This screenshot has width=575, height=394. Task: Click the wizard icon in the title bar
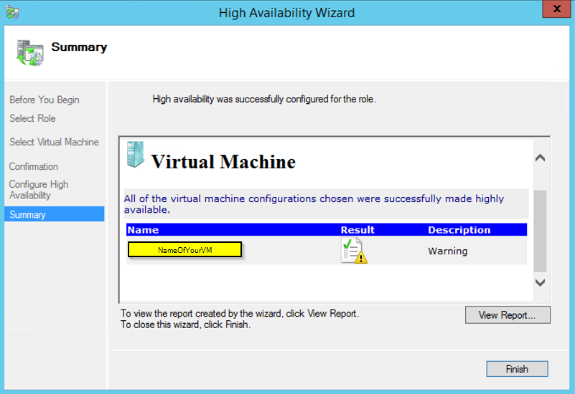[11, 12]
